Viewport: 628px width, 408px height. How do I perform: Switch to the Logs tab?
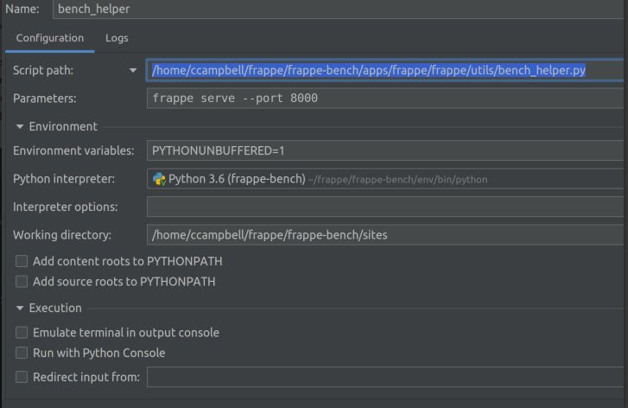117,38
